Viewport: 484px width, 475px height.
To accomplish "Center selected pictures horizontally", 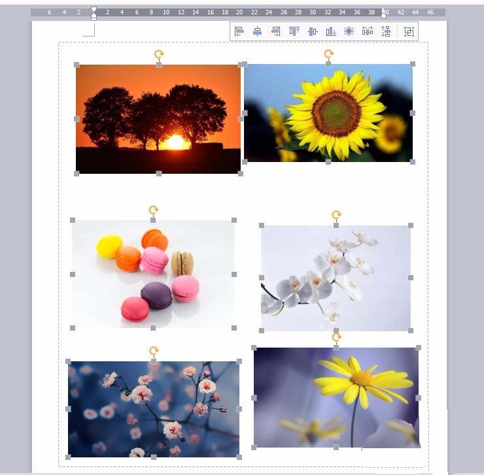I will pos(257,31).
